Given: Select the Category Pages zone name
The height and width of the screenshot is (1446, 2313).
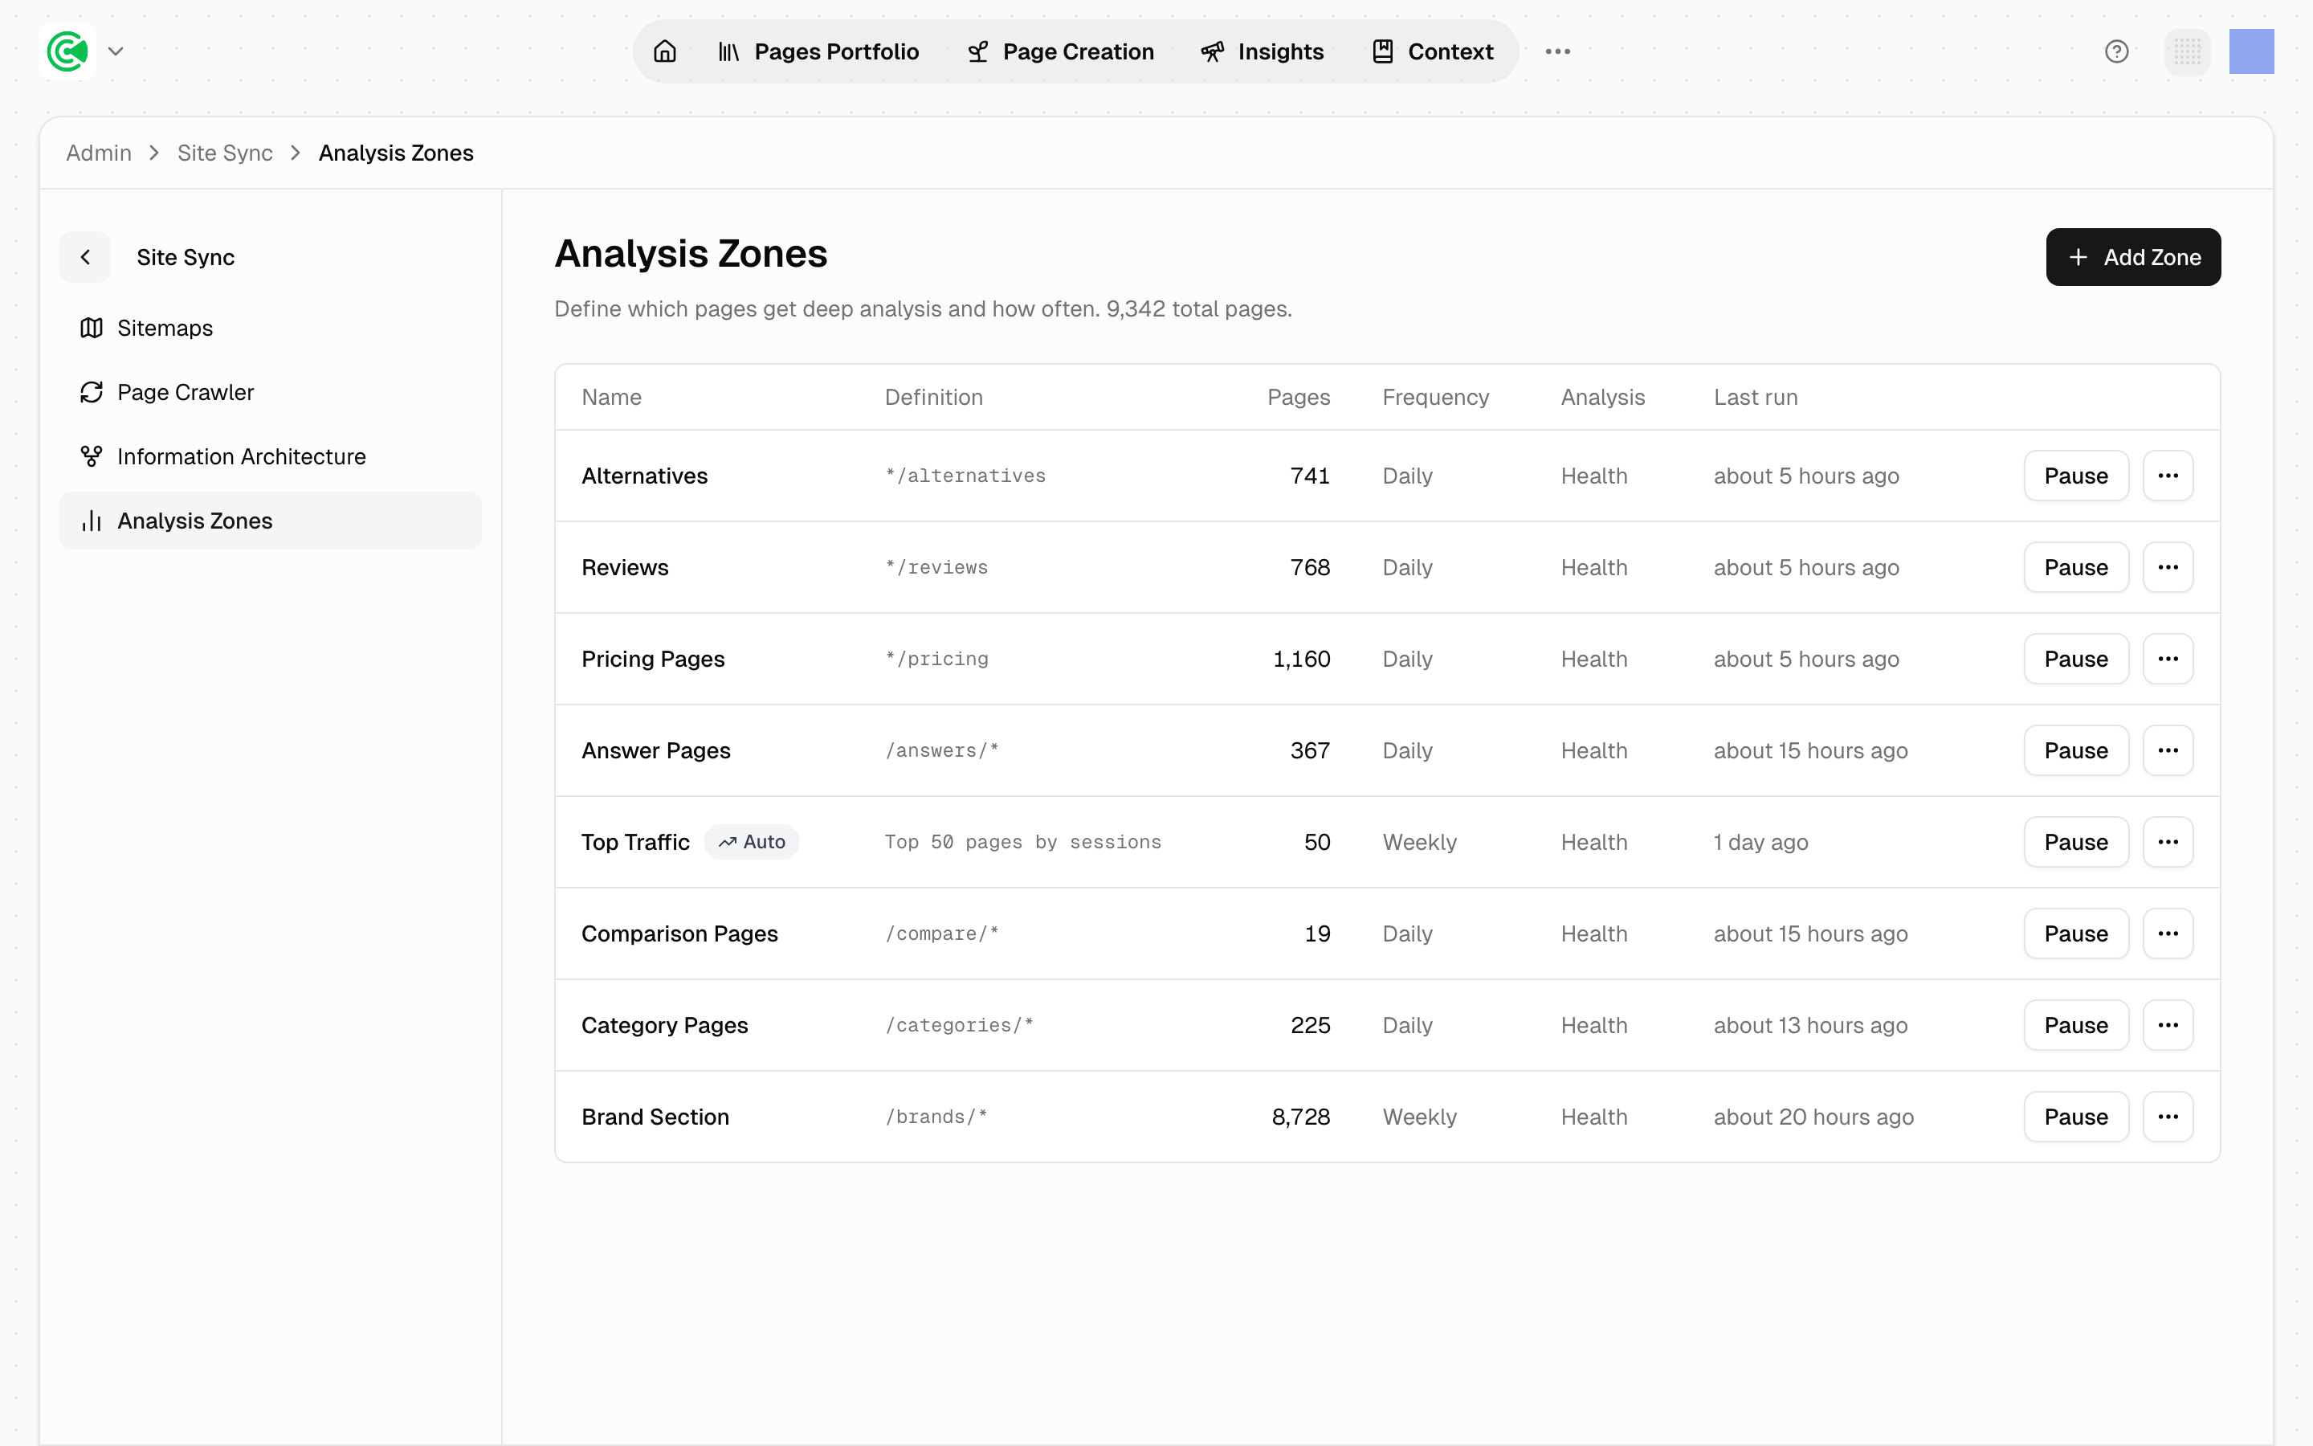Looking at the screenshot, I should pyautogui.click(x=664, y=1025).
